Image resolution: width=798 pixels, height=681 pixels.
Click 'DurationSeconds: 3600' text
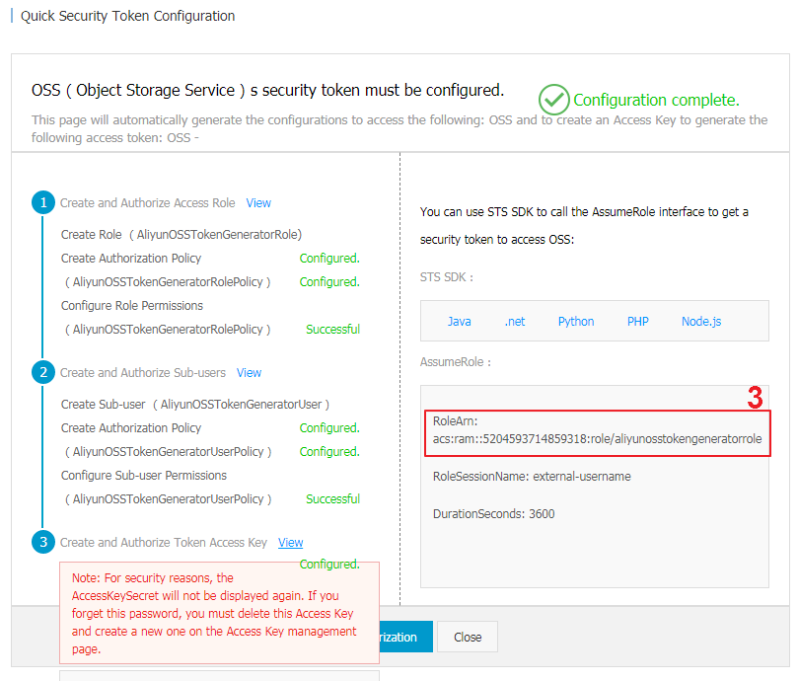point(493,514)
